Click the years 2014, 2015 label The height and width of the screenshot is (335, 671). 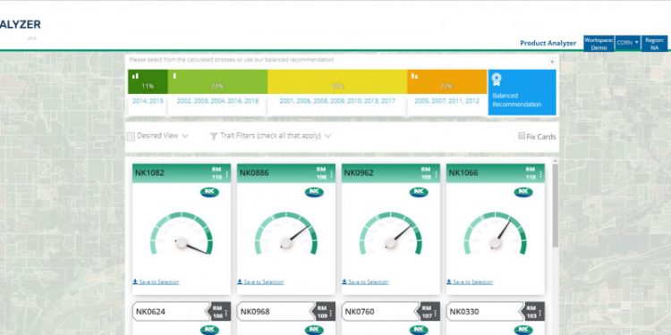pos(148,101)
